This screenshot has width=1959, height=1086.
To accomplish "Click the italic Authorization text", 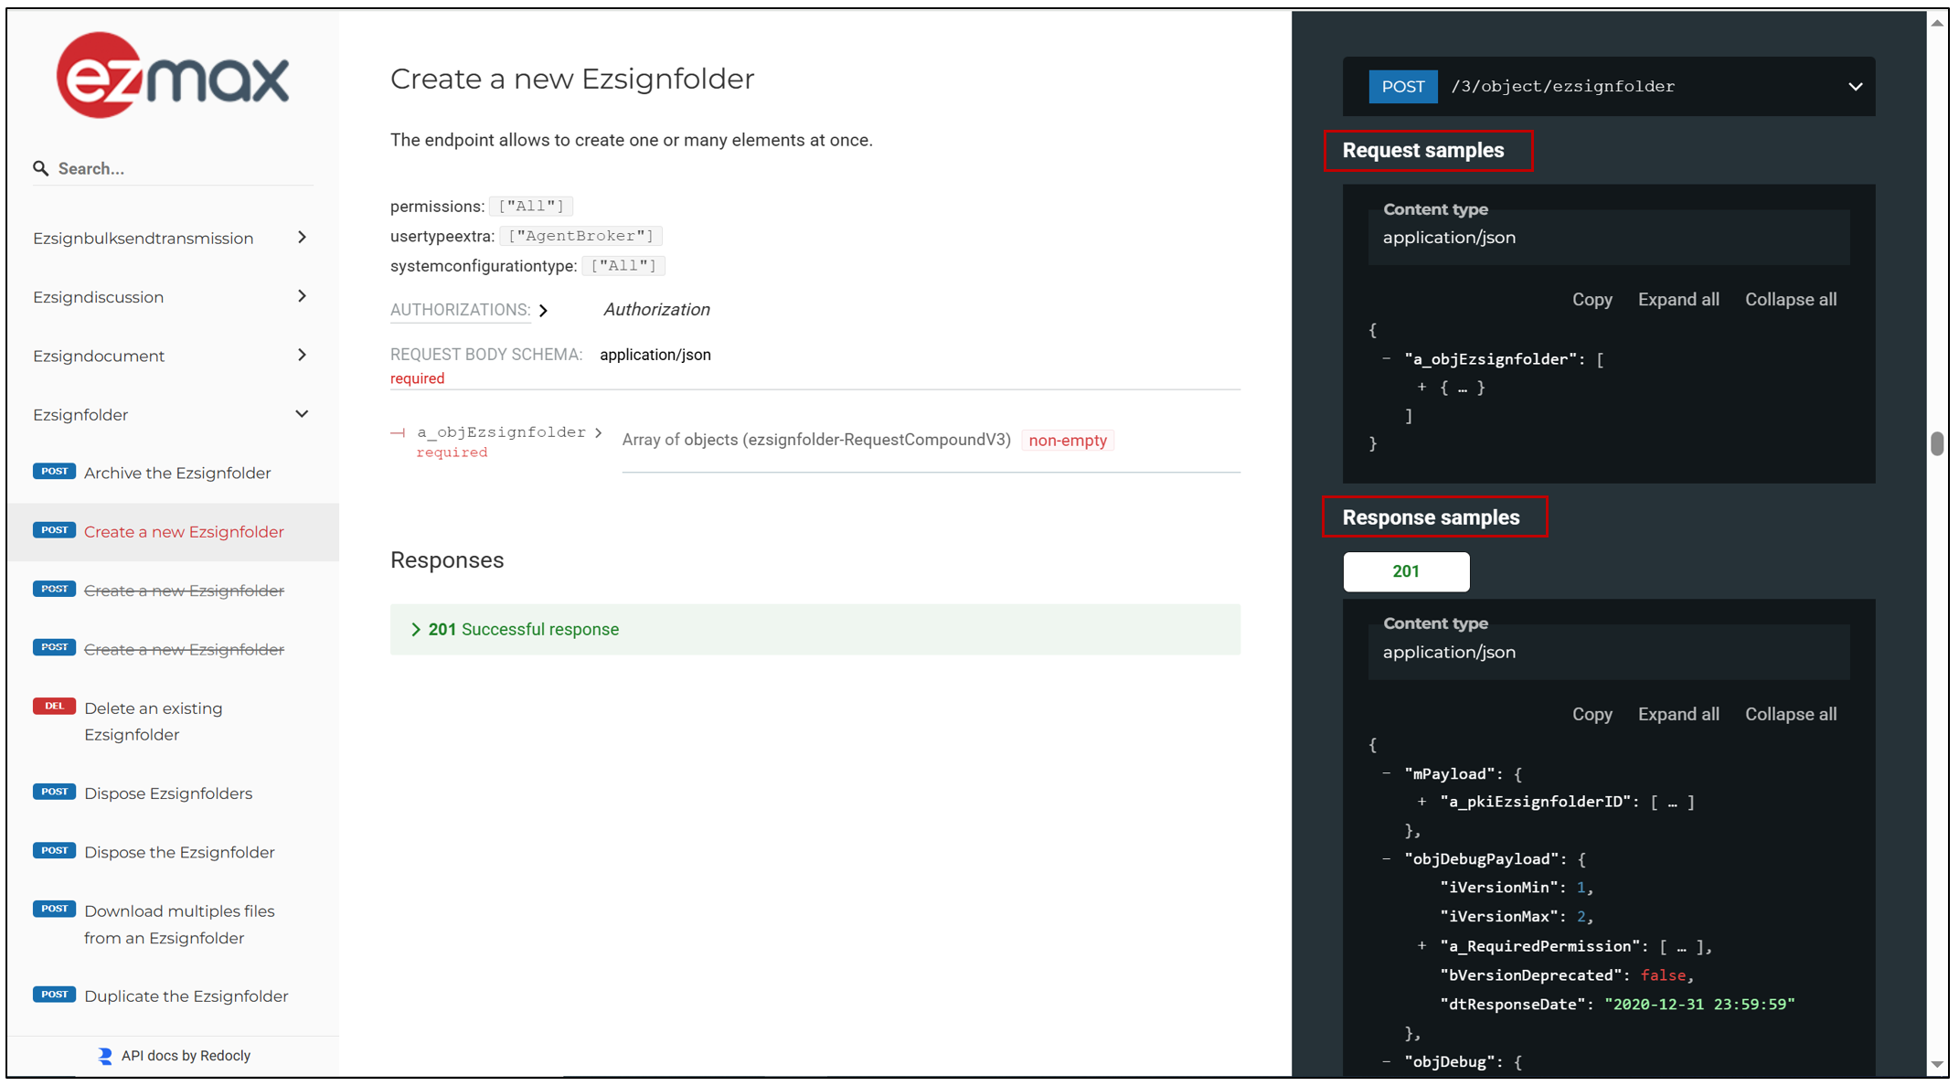I will pyautogui.click(x=656, y=310).
